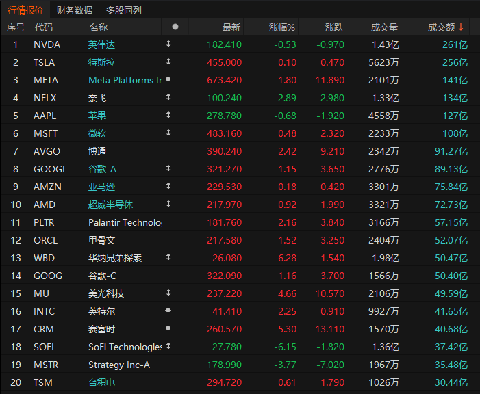This screenshot has width=480, height=394.
Task: Click the marker icon in WBD row
Action: 168,257
